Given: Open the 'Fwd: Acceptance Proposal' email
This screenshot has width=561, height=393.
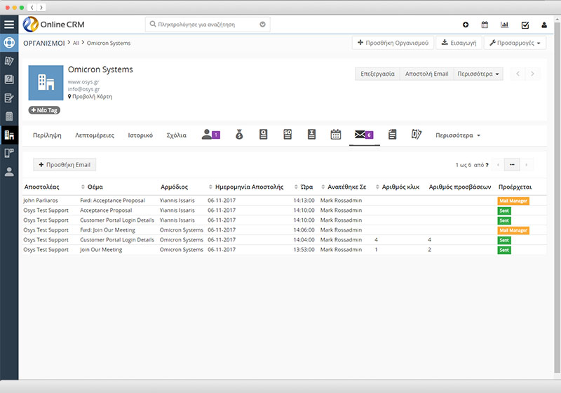Looking at the screenshot, I should [x=112, y=201].
